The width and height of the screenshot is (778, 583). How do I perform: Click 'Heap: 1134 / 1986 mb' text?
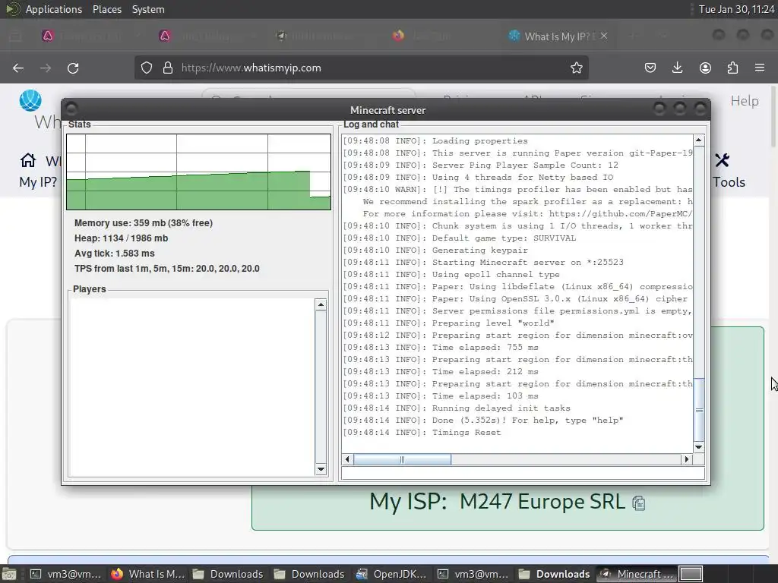click(x=121, y=238)
